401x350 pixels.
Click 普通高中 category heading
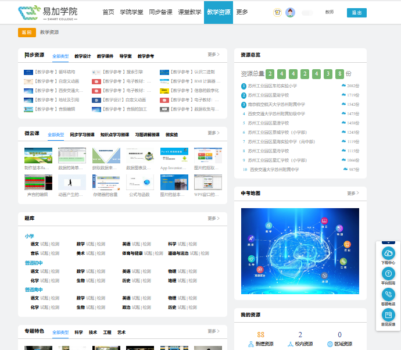tap(34, 290)
